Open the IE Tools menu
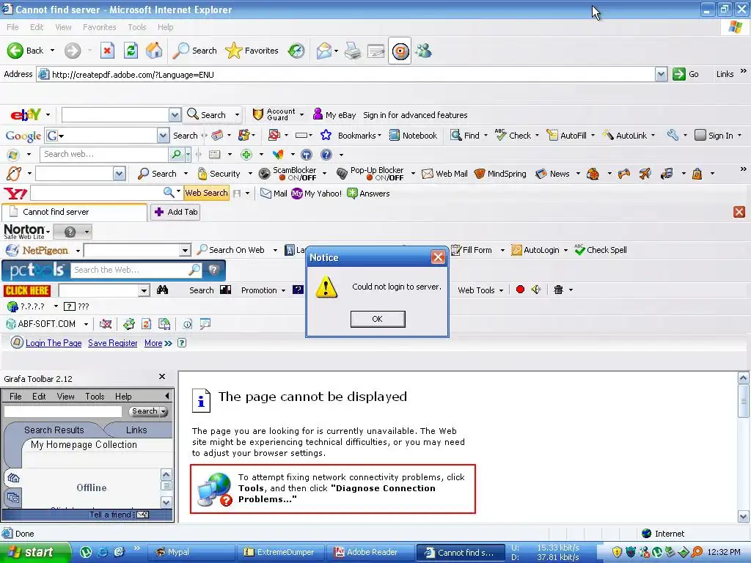Image resolution: width=751 pixels, height=563 pixels. click(x=137, y=27)
